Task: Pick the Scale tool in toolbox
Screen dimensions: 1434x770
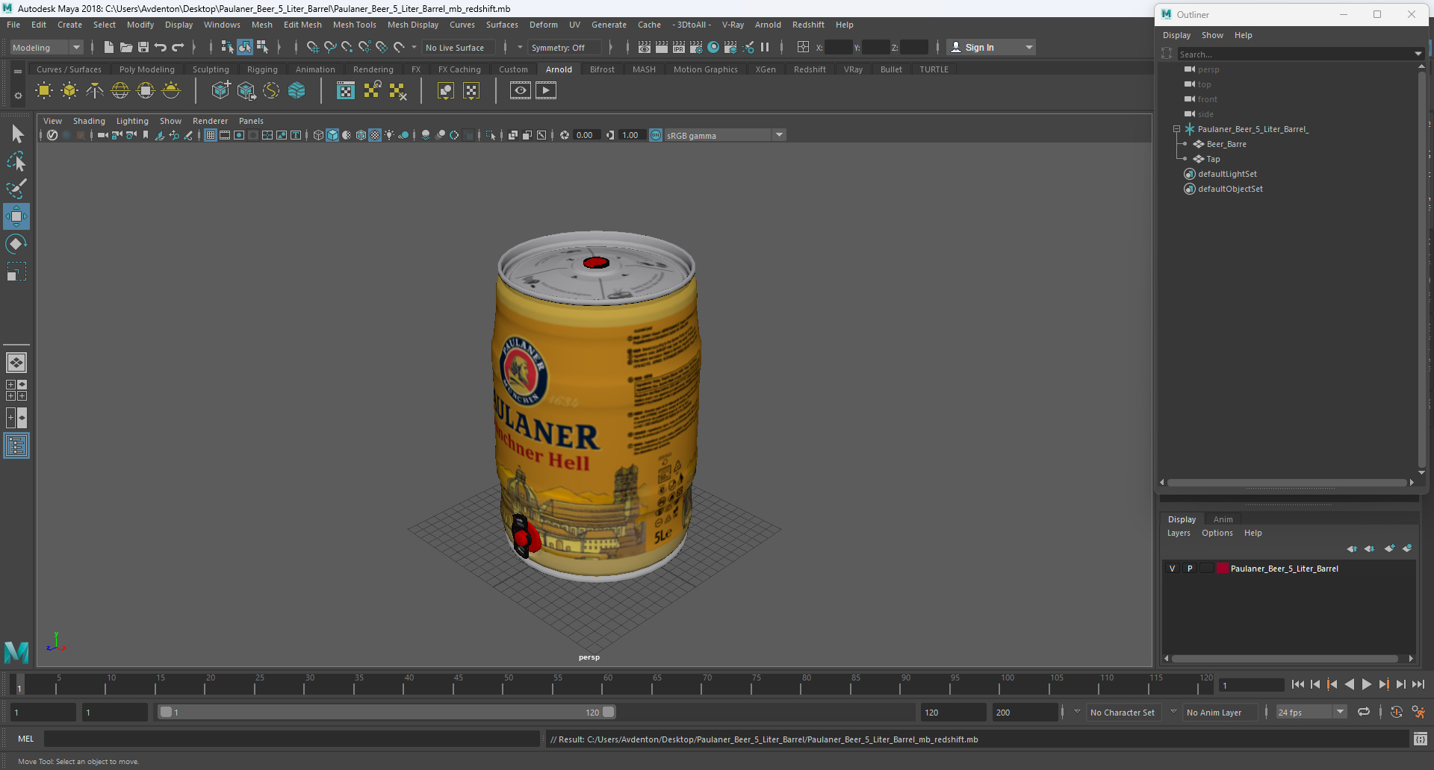Action: coord(16,272)
